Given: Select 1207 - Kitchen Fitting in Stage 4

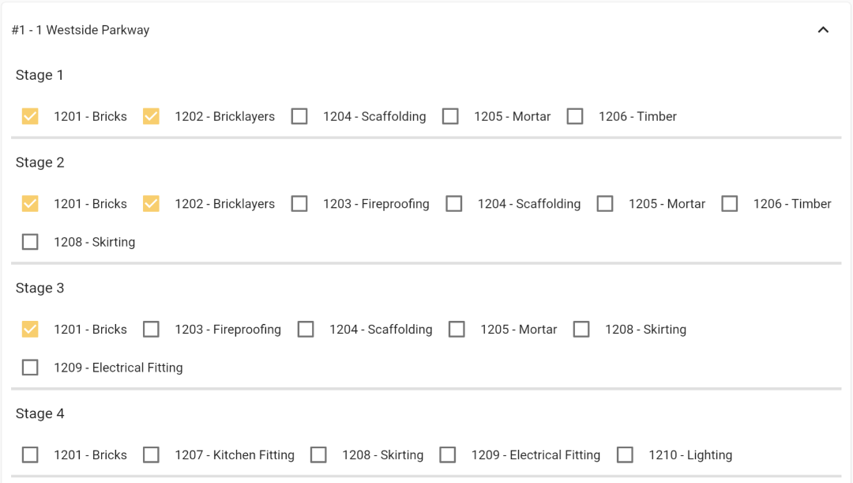Looking at the screenshot, I should tap(151, 455).
